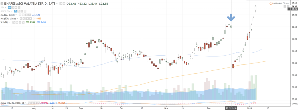Remove MA (200, close) with X icon
Viewport: 299px width, 110px height.
point(30,18)
